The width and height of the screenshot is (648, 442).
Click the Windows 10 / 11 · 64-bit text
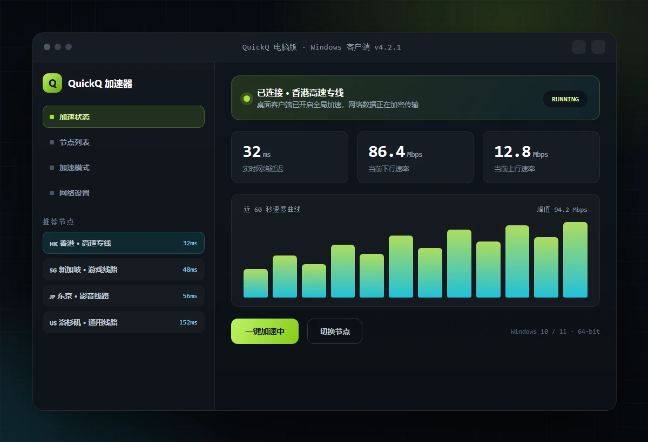555,331
